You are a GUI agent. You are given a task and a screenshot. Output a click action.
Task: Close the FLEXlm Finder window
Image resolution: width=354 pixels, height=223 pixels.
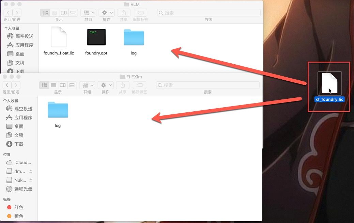click(x=5, y=77)
